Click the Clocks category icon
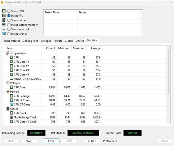This screenshot has width=174, height=146. point(8,109)
